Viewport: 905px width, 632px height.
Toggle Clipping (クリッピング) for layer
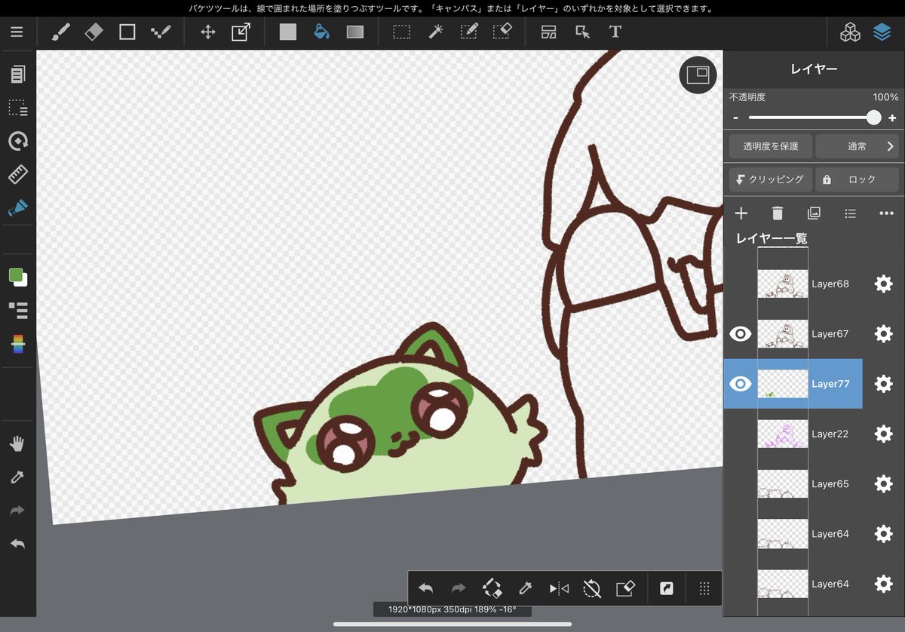[x=770, y=179]
